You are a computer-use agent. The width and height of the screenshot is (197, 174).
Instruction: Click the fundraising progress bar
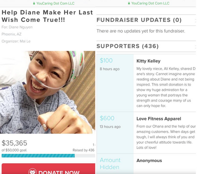48,155
